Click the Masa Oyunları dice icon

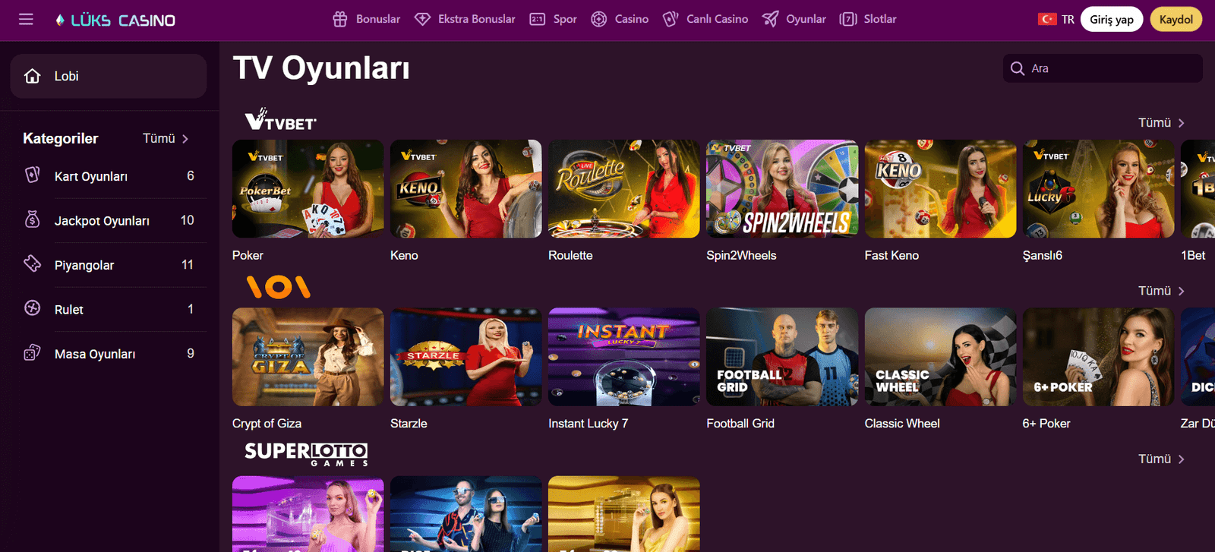click(x=33, y=353)
